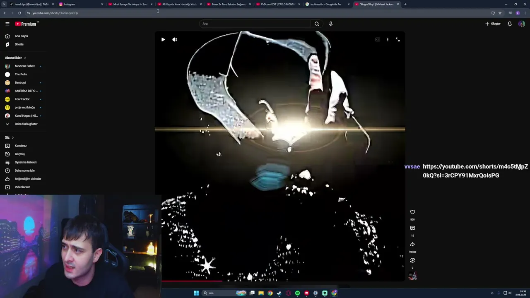This screenshot has height=298, width=530.
Task: Go to YouTube Premium home logo
Action: click(26, 24)
